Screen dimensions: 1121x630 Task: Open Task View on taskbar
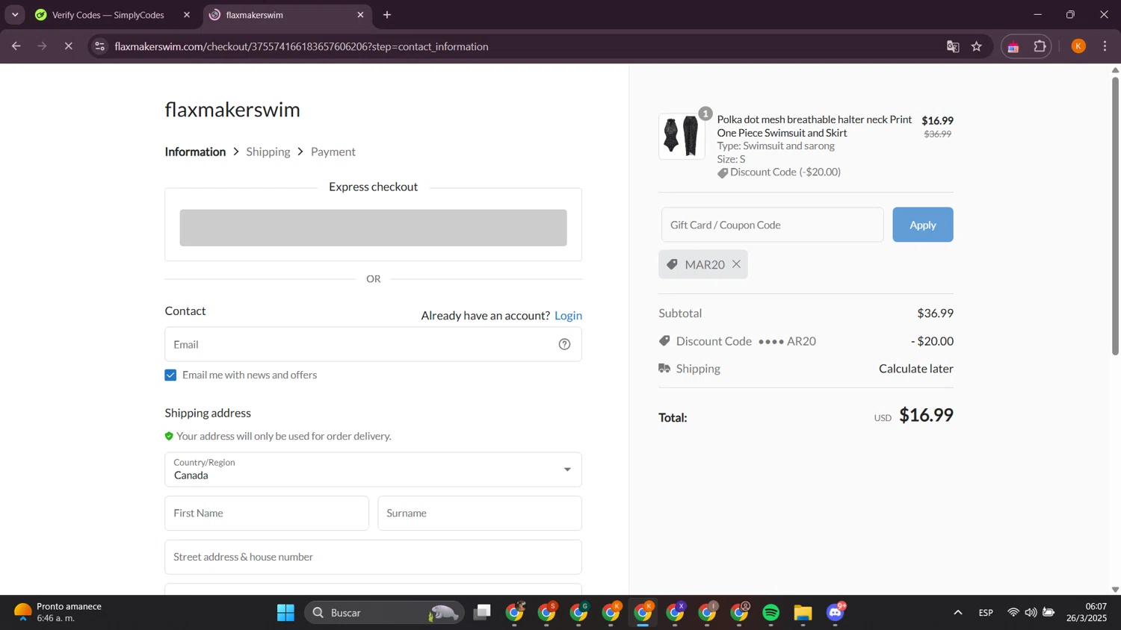tap(483, 613)
